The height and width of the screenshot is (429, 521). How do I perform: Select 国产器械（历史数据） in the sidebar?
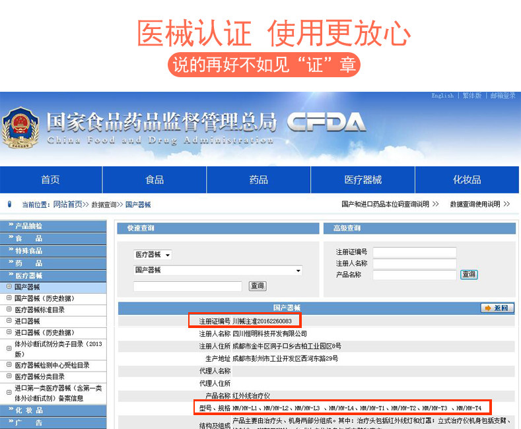click(44, 298)
